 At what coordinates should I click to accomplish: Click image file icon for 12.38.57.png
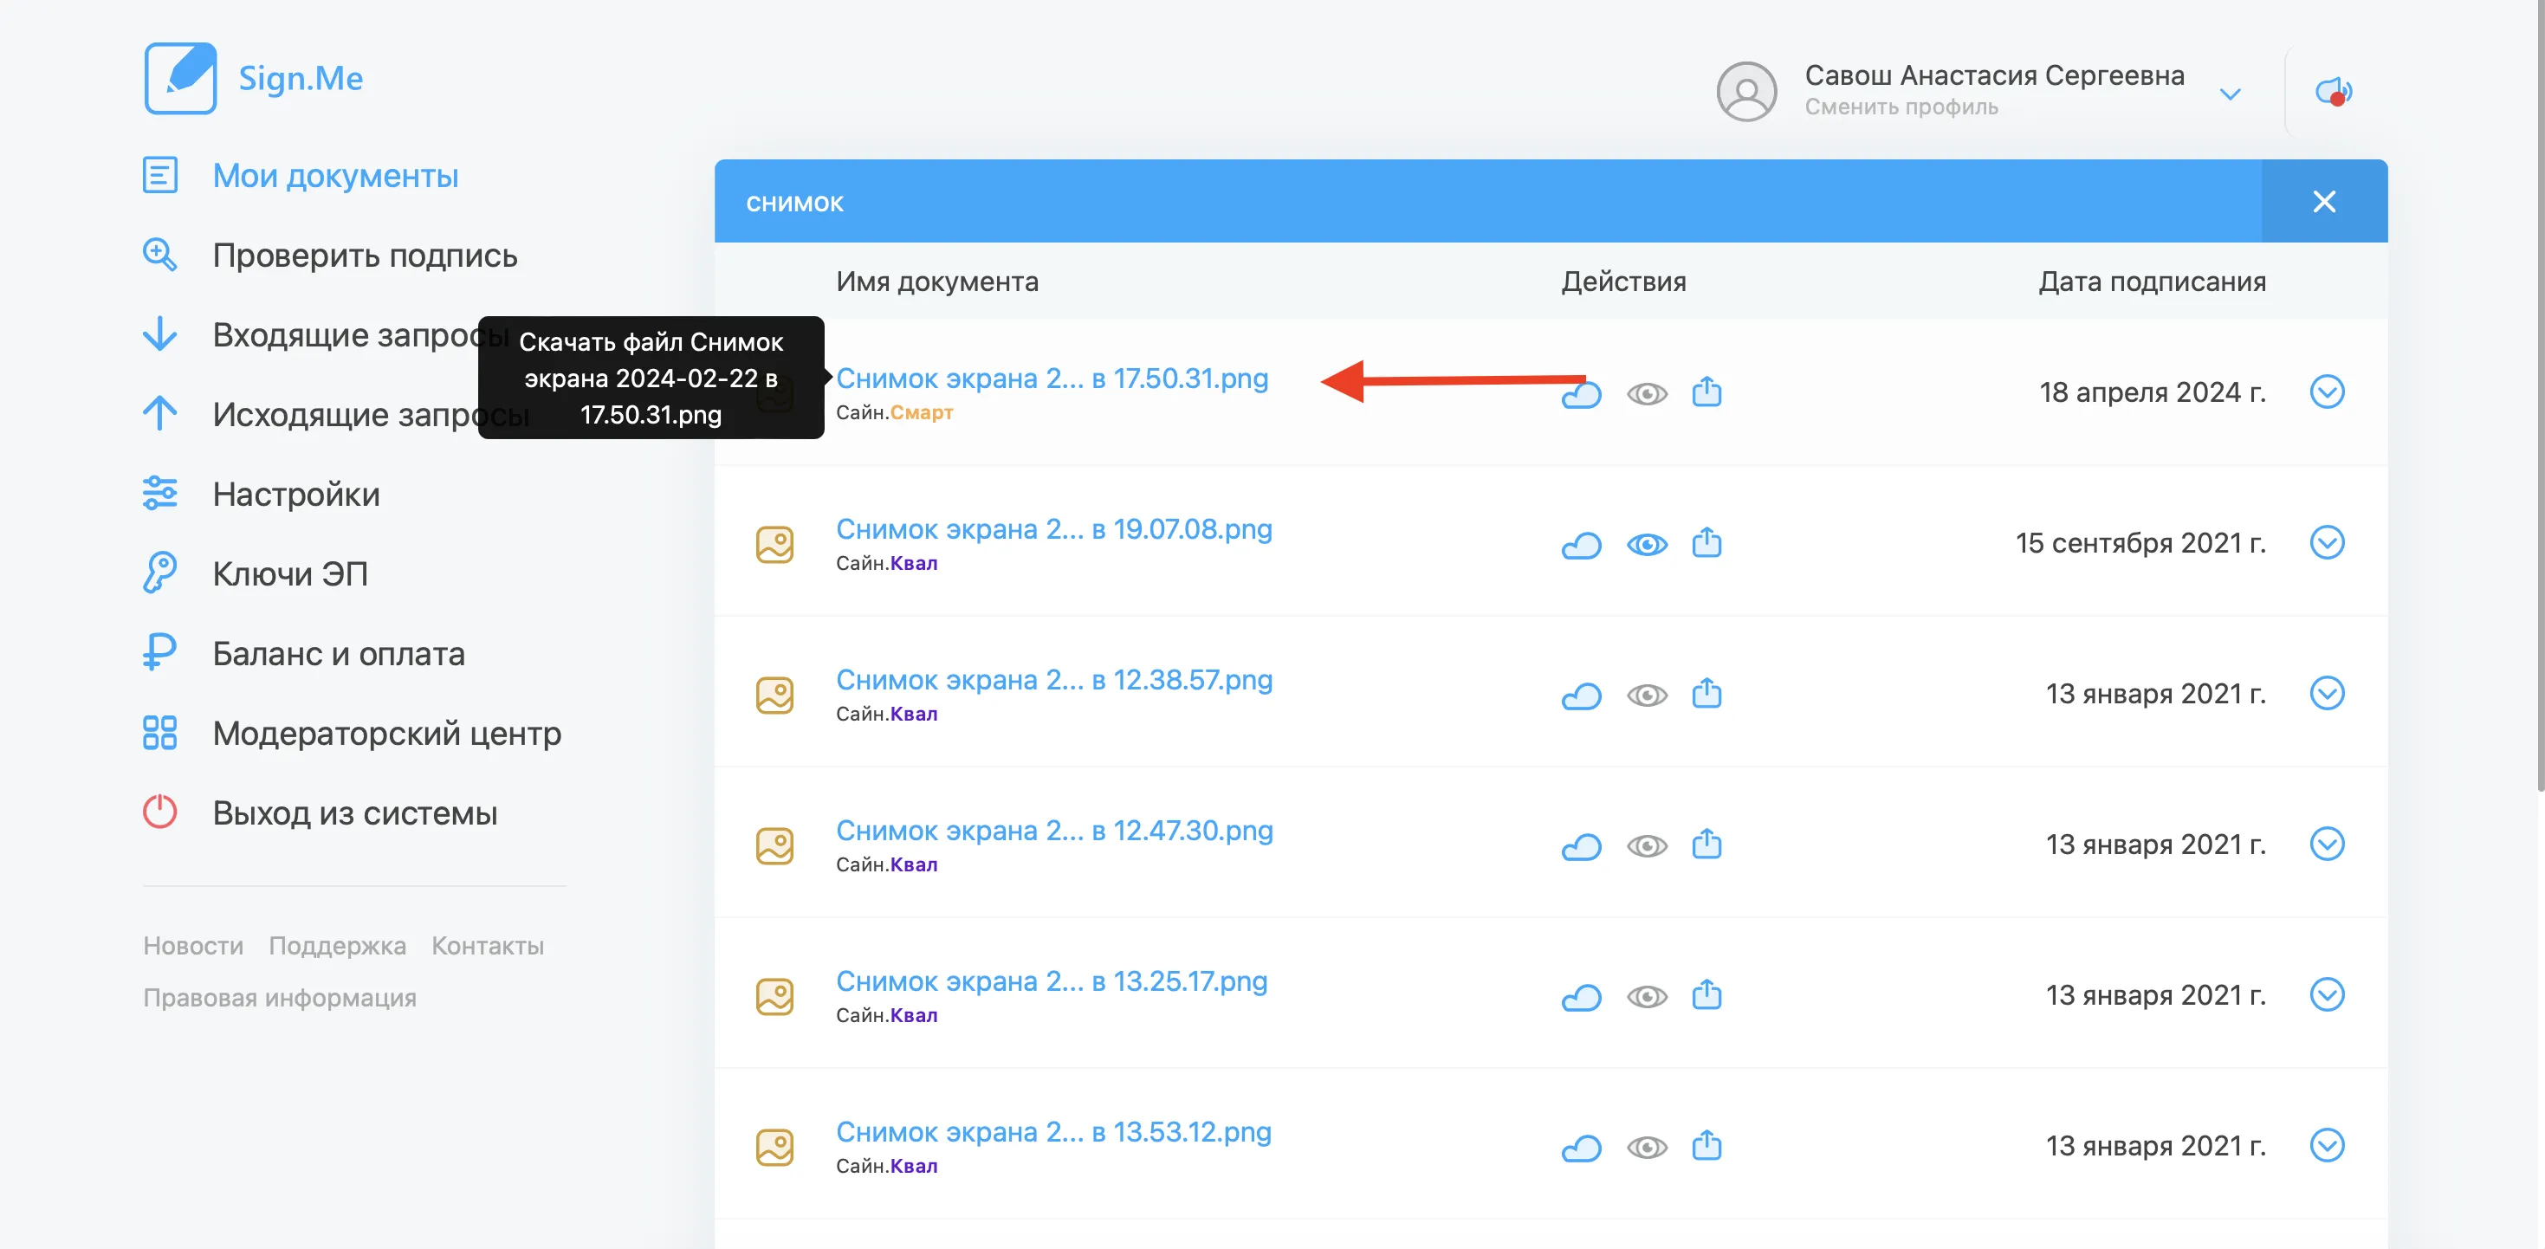click(774, 695)
